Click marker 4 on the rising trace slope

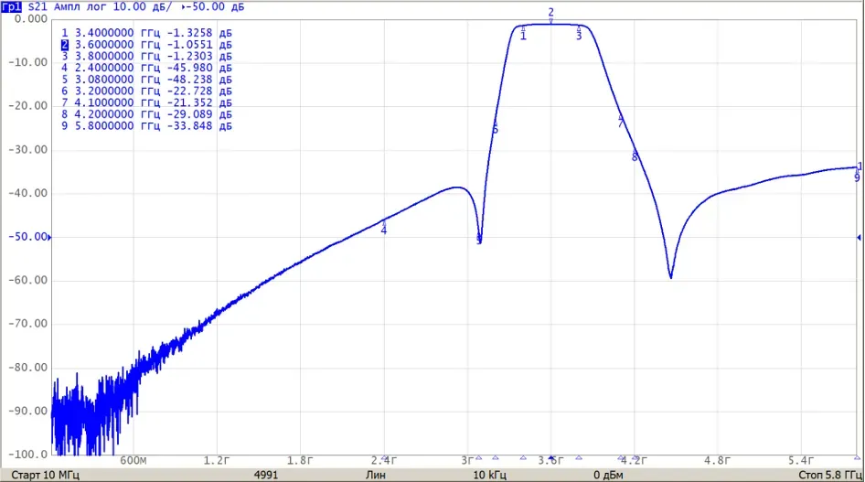(384, 228)
